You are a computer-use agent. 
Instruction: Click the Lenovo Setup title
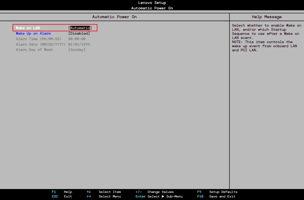click(x=152, y=3)
